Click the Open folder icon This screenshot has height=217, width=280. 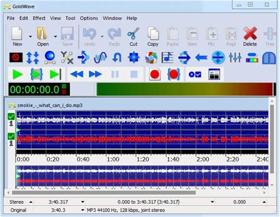click(x=43, y=37)
